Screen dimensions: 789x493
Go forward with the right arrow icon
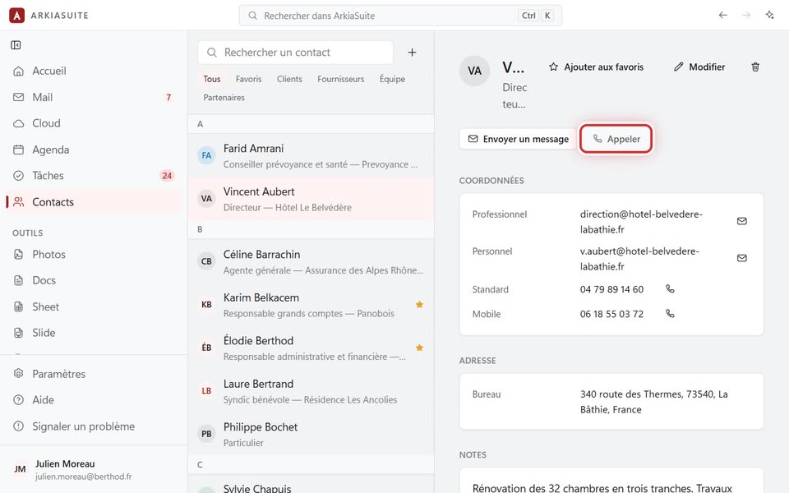(x=746, y=15)
